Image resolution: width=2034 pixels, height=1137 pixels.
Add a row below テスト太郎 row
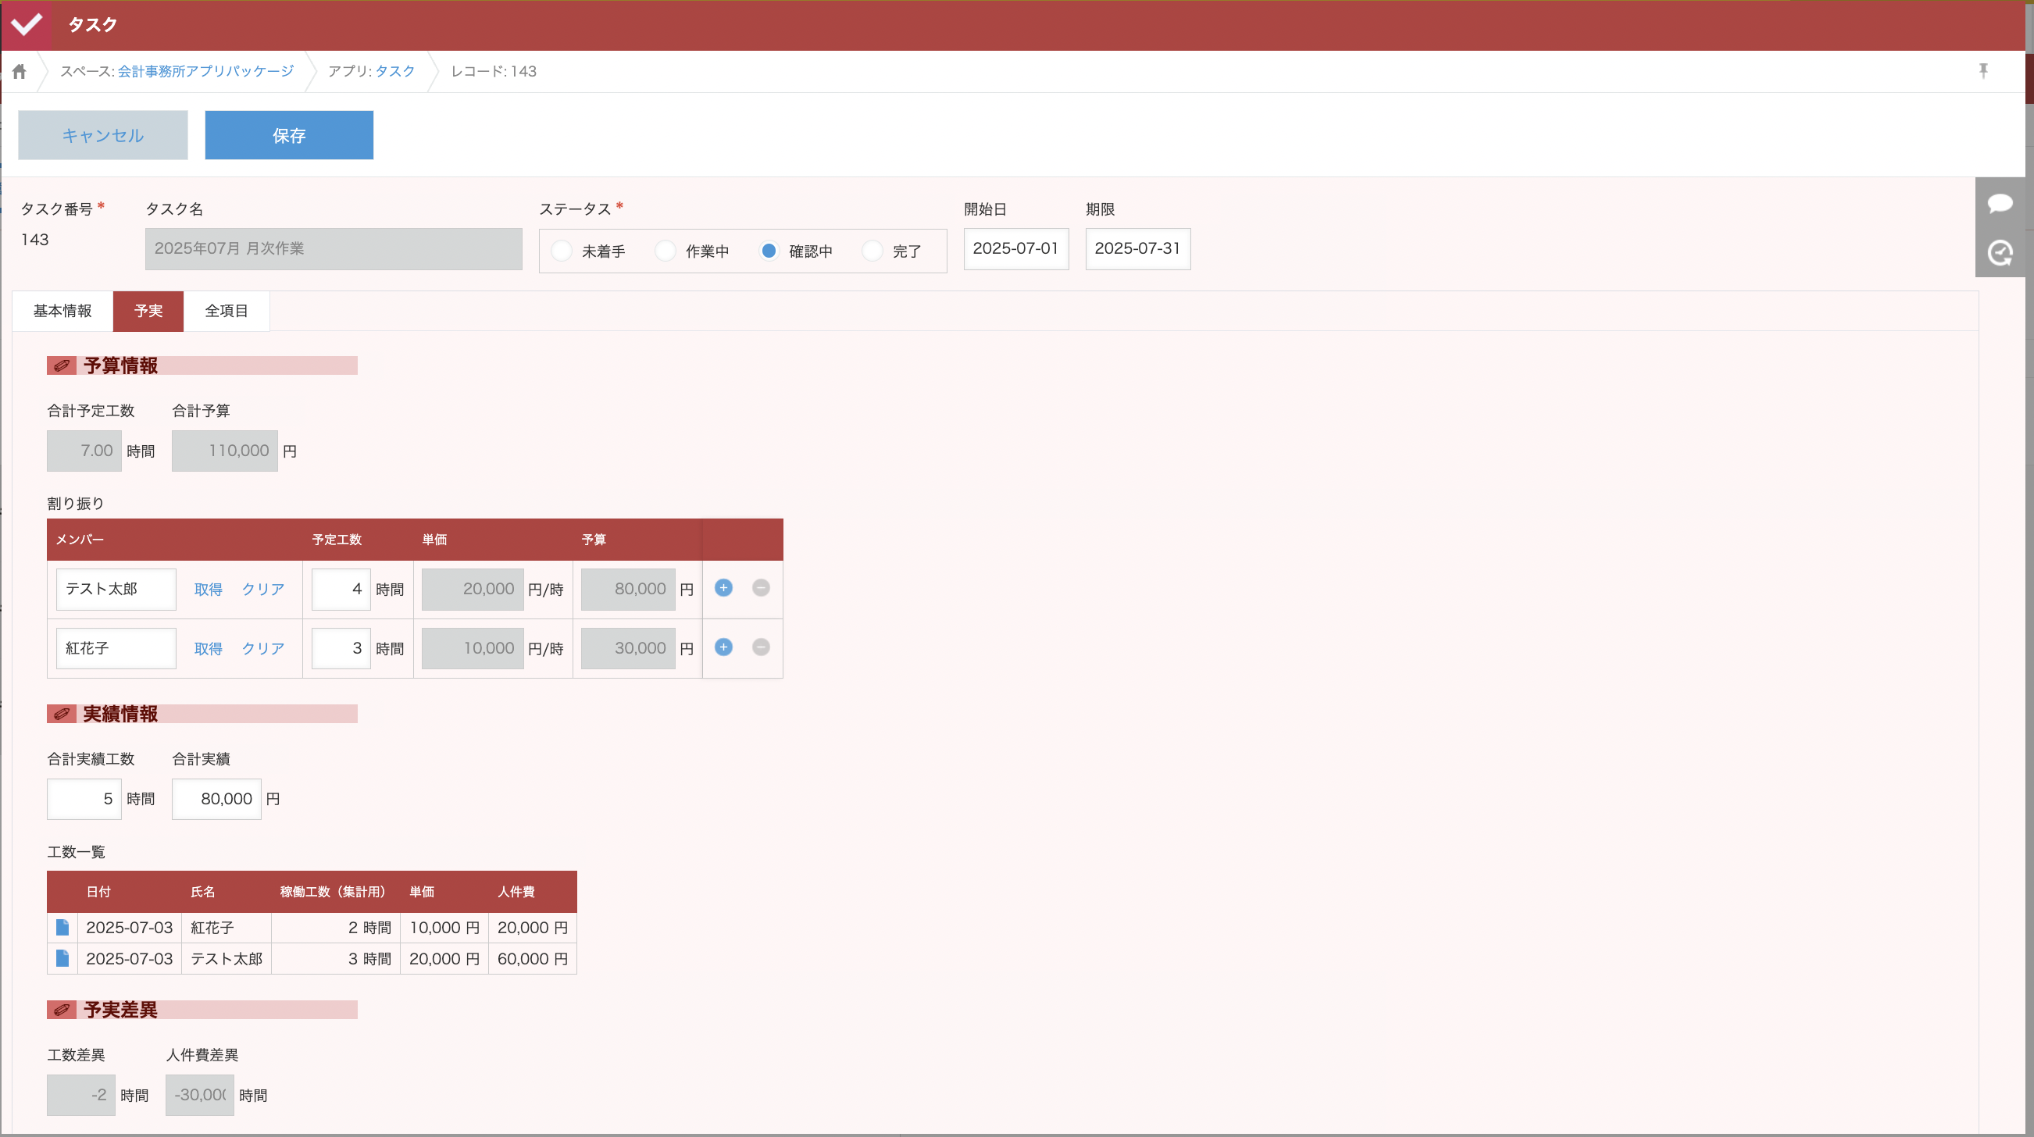[x=723, y=587]
